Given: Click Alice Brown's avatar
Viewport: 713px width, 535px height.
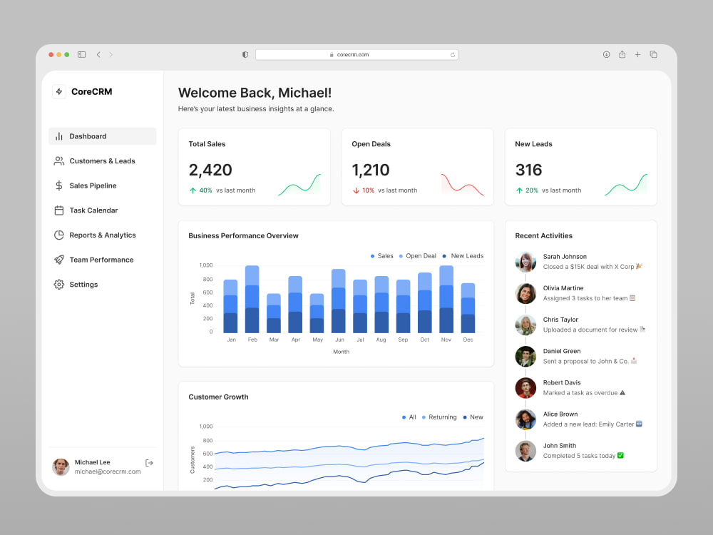Looking at the screenshot, I should tap(525, 419).
